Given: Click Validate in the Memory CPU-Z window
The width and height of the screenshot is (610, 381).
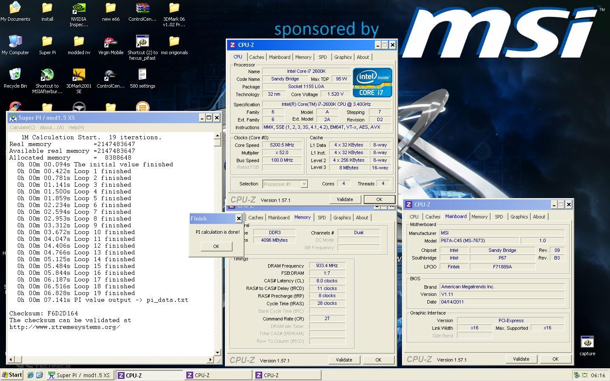Looking at the screenshot, I should pyautogui.click(x=344, y=360).
